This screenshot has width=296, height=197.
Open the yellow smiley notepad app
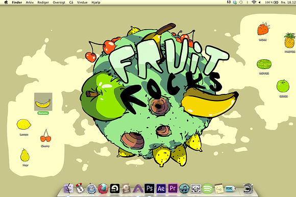click(x=219, y=188)
